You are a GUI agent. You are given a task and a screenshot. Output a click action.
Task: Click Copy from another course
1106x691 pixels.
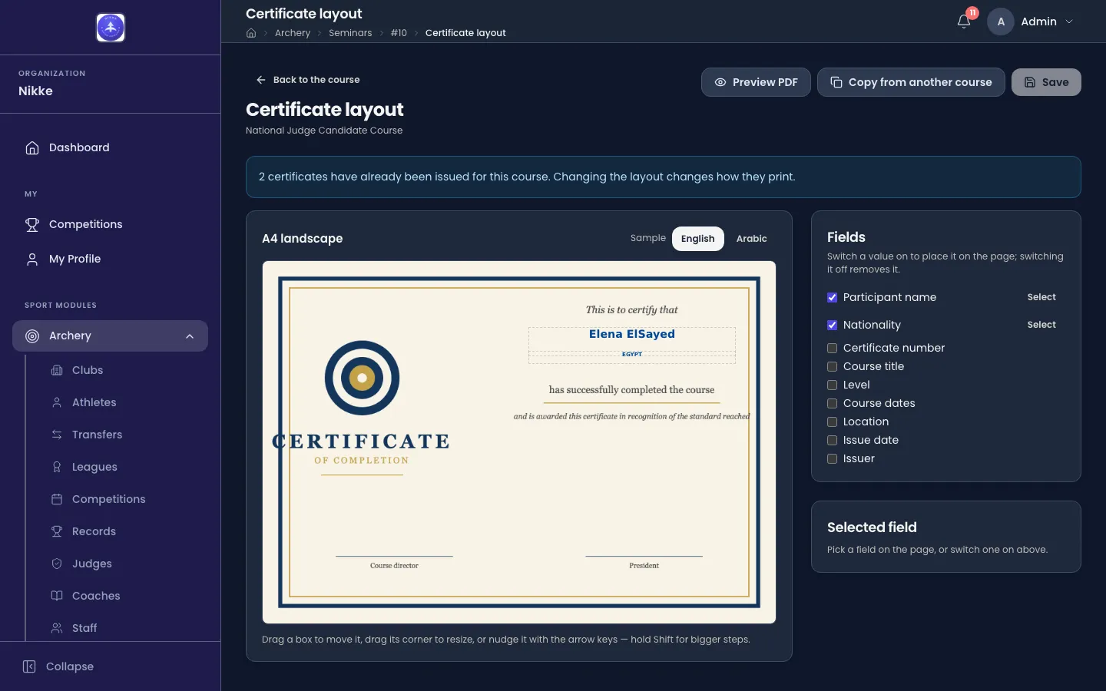pyautogui.click(x=911, y=82)
